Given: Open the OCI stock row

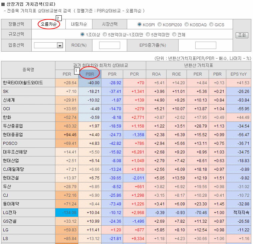Looking at the screenshot, I should pos(6,109).
